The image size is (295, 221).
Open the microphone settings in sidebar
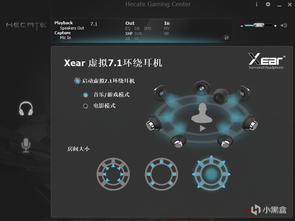pos(26,145)
